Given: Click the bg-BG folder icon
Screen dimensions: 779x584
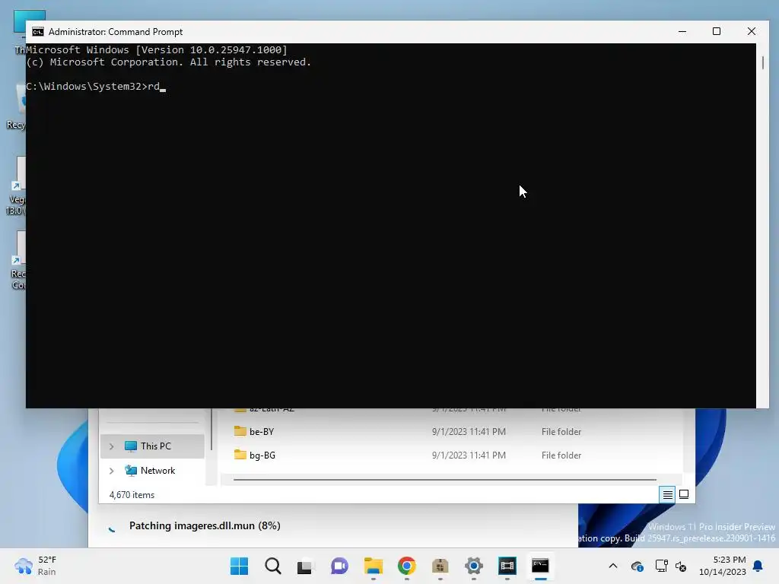Looking at the screenshot, I should pyautogui.click(x=240, y=455).
